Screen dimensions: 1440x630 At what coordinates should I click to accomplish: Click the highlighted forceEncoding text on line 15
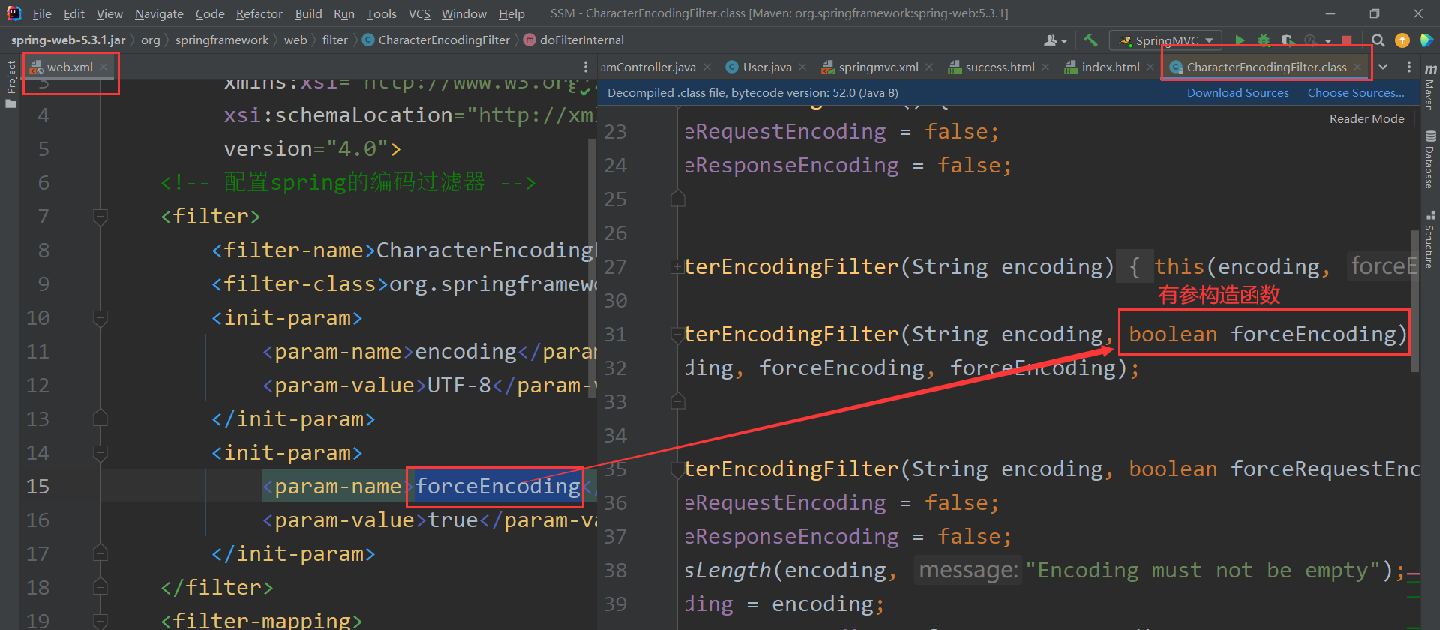coord(497,487)
